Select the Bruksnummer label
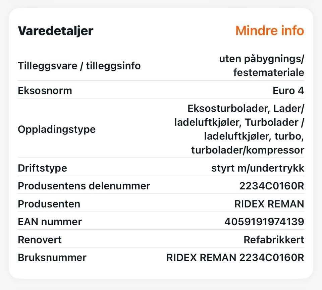 pos(52,257)
